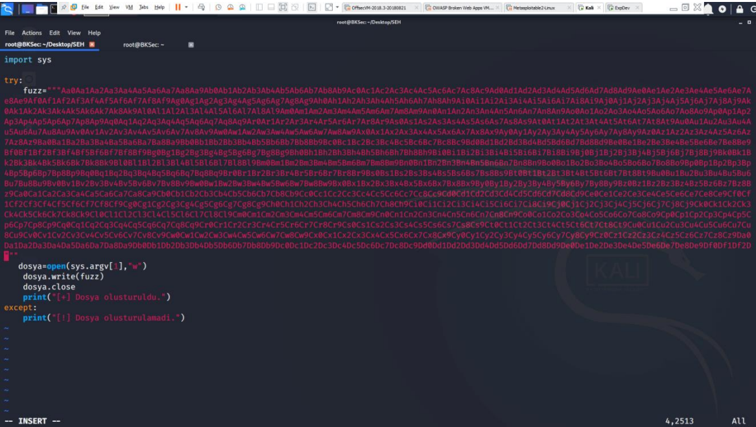Click the 'dosya.write(fuzz)' line
The image size is (756, 427).
click(x=63, y=276)
